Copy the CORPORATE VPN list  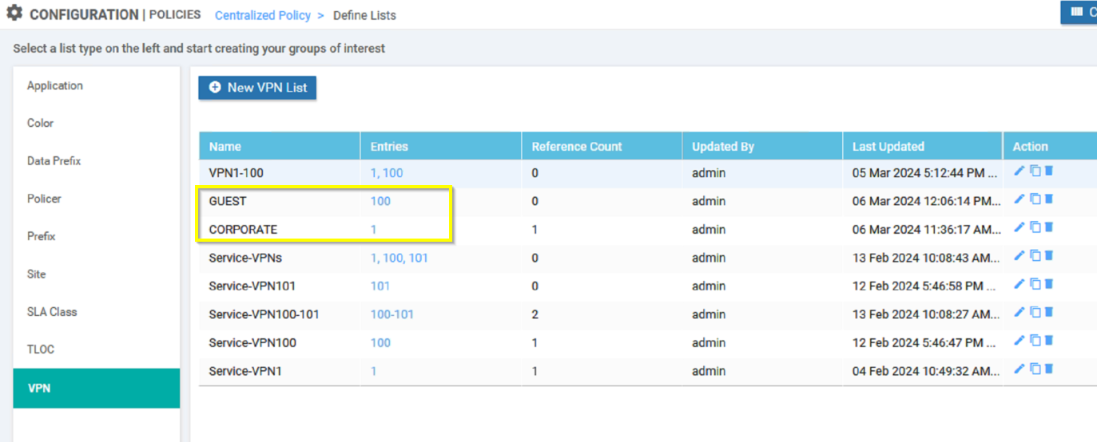[x=1035, y=227]
